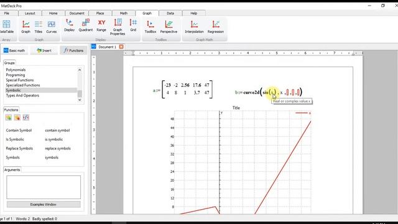Open Graph Properties

pyautogui.click(x=118, y=27)
